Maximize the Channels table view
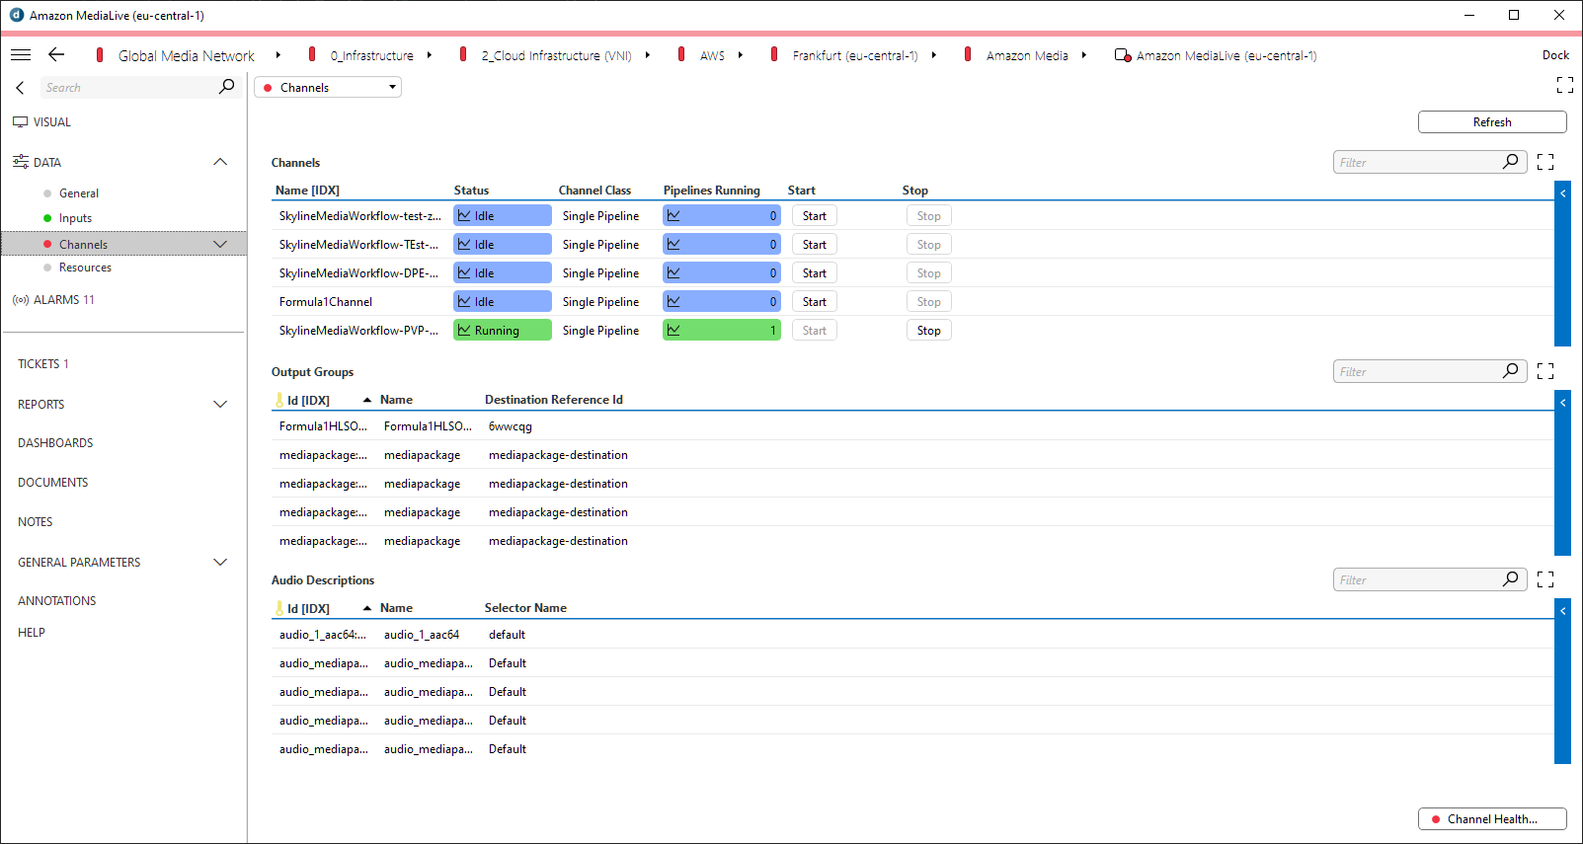This screenshot has height=844, width=1583. tap(1545, 162)
